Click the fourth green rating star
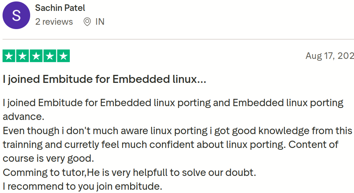 click(x=49, y=56)
